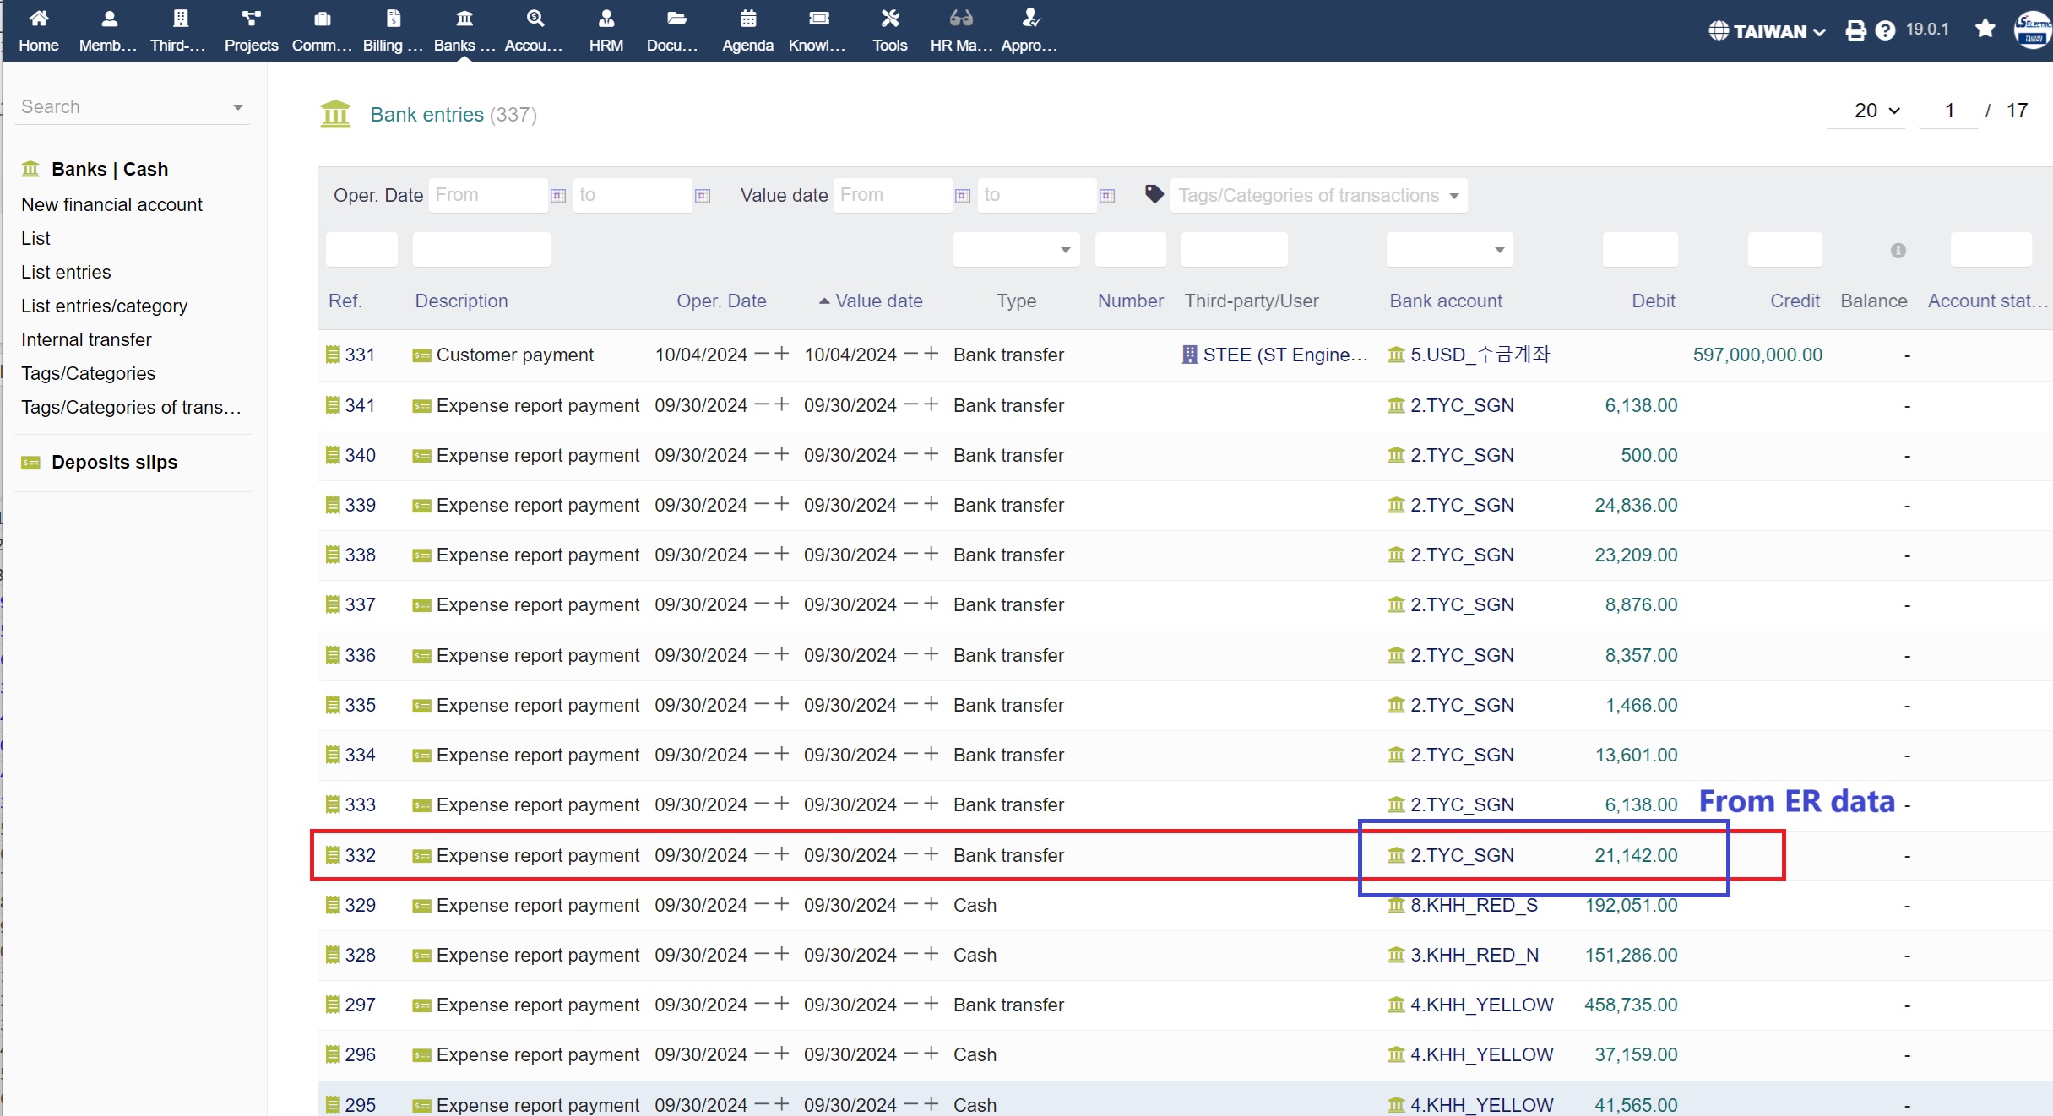Open bank entry ref 332
Image resolution: width=2053 pixels, height=1116 pixels.
359,855
